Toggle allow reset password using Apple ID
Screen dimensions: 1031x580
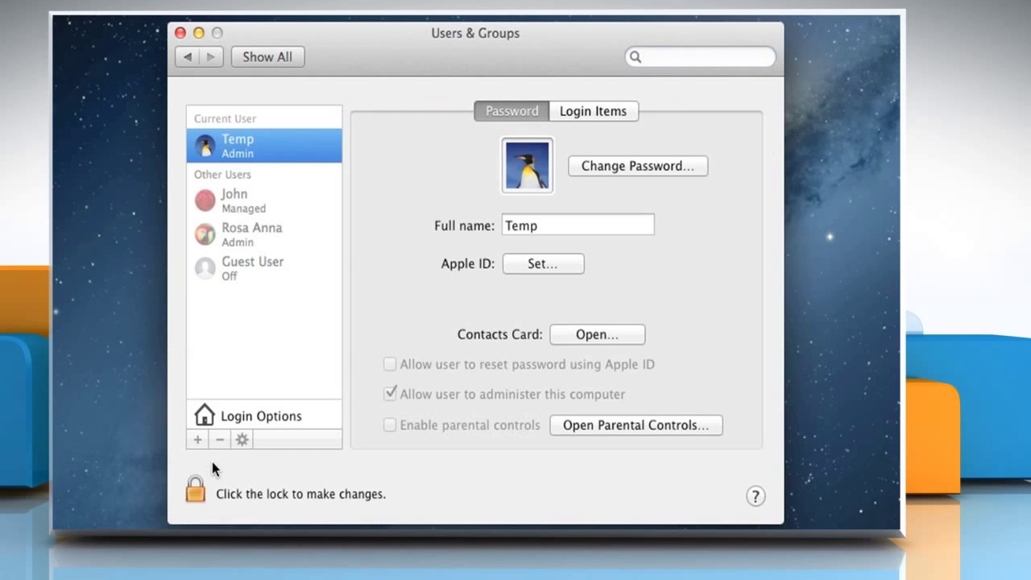coord(390,364)
